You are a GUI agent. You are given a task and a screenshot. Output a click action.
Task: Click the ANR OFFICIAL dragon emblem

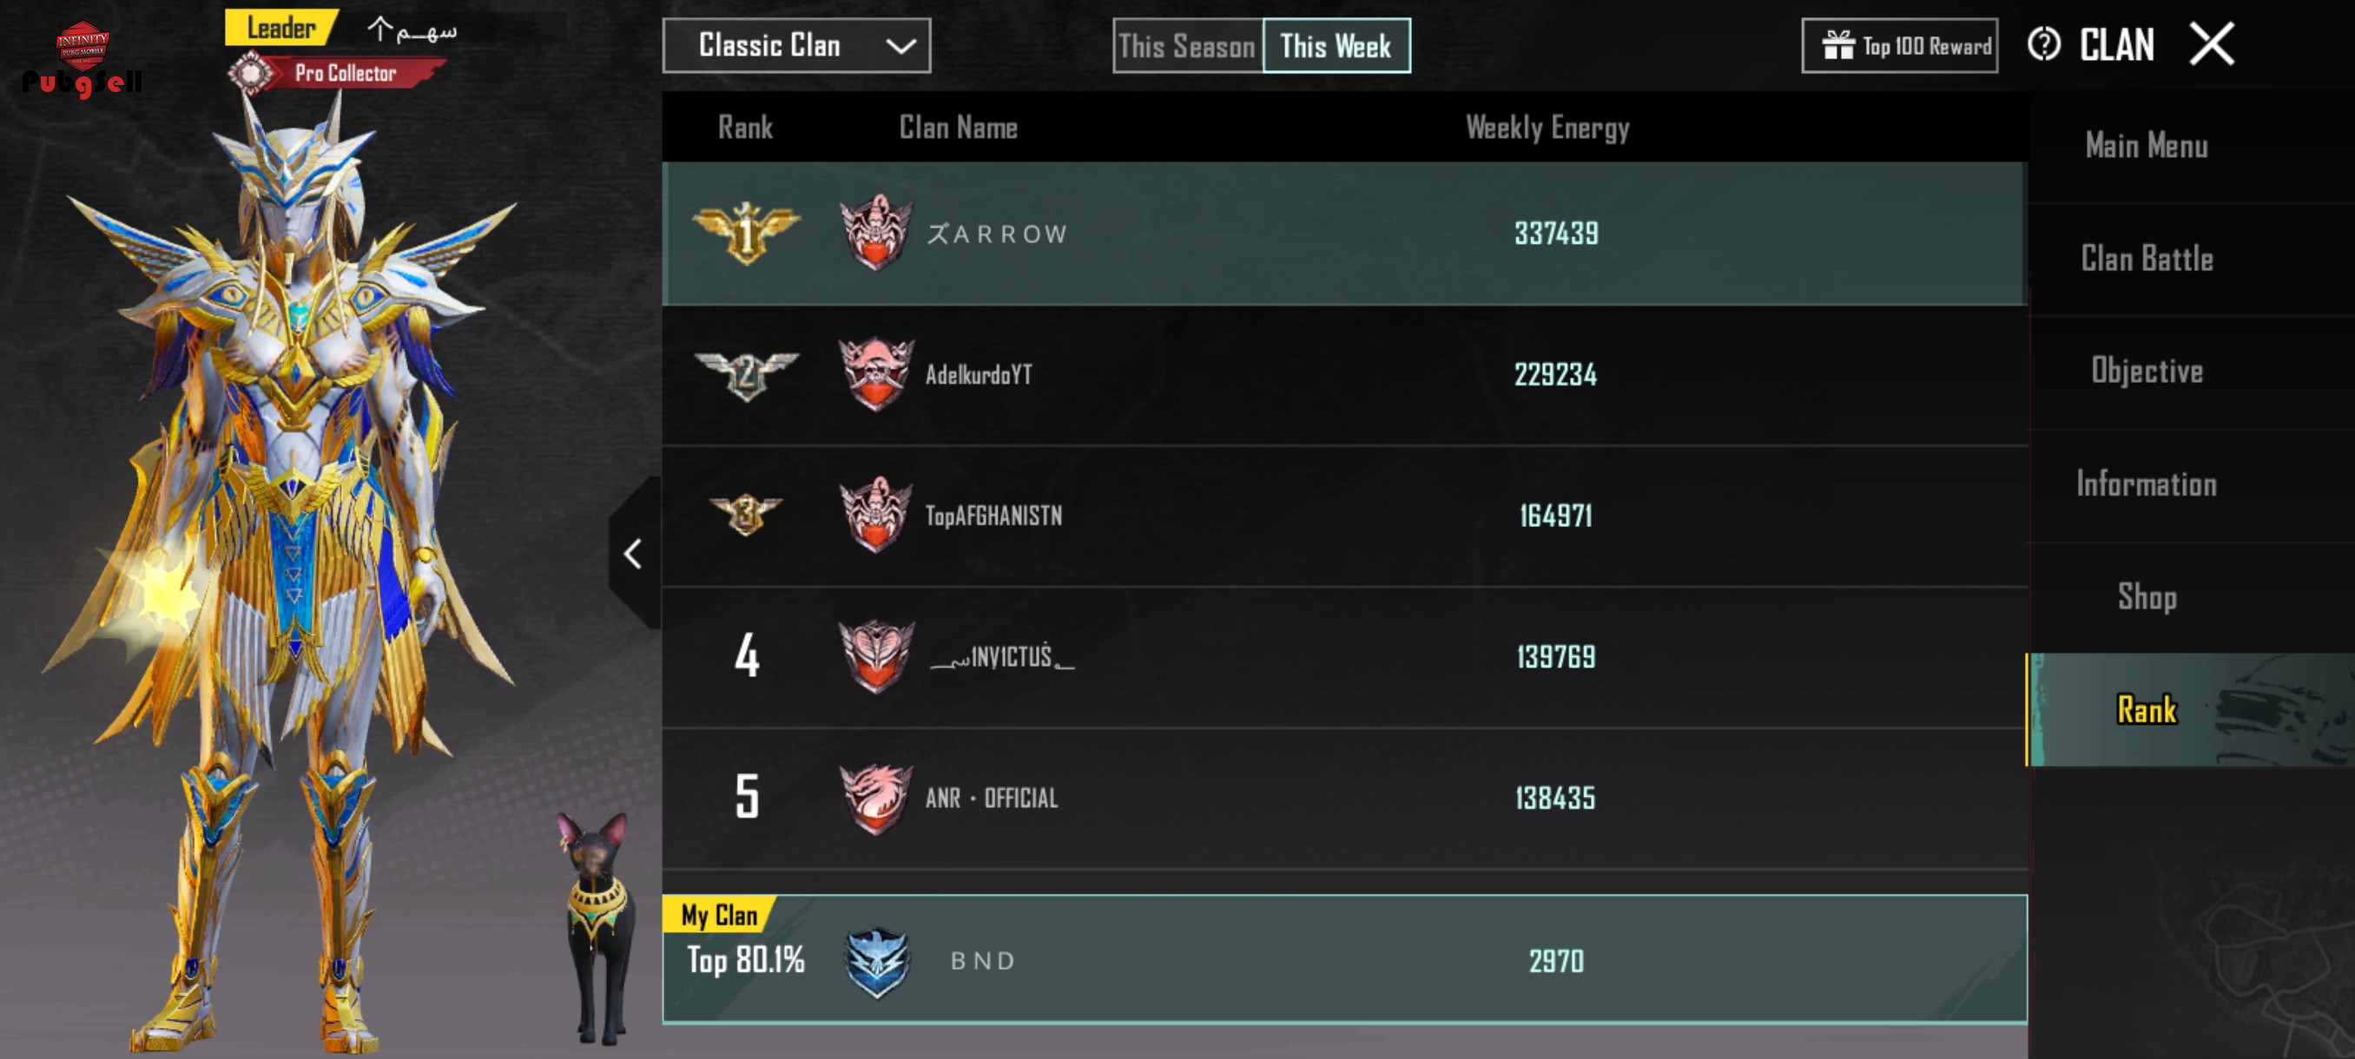coord(875,797)
